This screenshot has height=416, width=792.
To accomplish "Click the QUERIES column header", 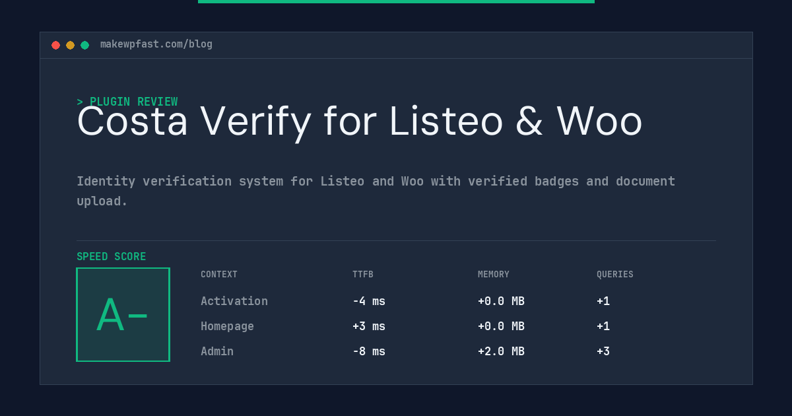I will [615, 275].
